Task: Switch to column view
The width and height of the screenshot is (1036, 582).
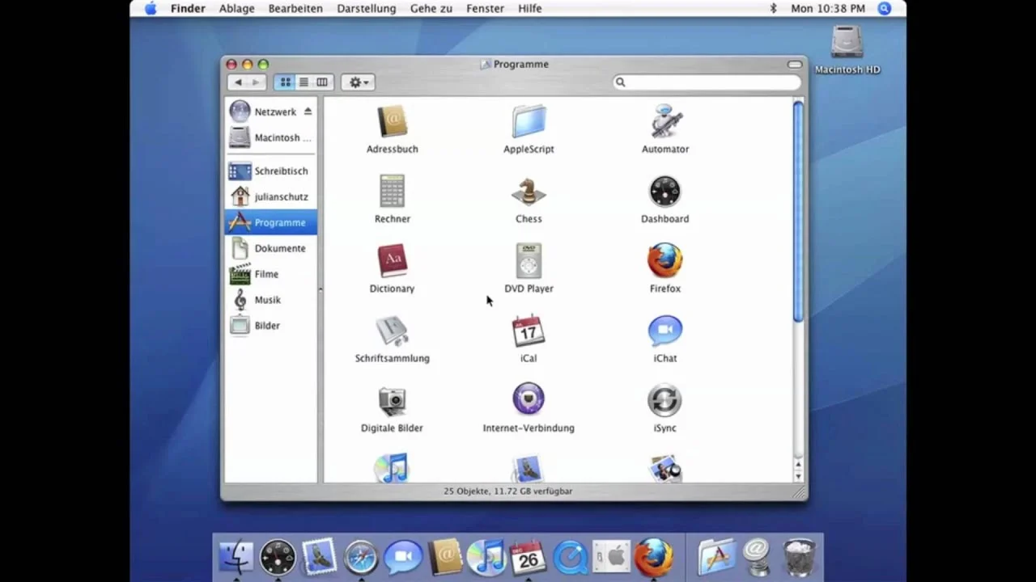Action: point(322,82)
